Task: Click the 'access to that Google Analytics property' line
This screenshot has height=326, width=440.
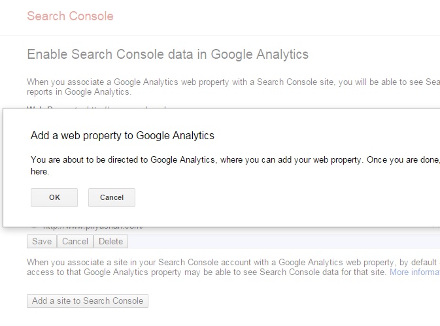Action: tap(207, 272)
